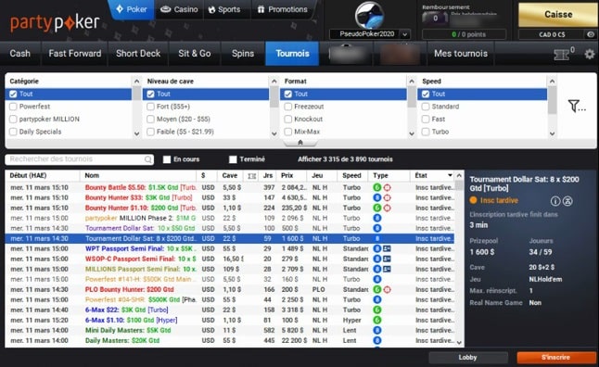The image size is (599, 367).
Task: Click the green type icon for 6-Max $22
Action: click(x=377, y=310)
